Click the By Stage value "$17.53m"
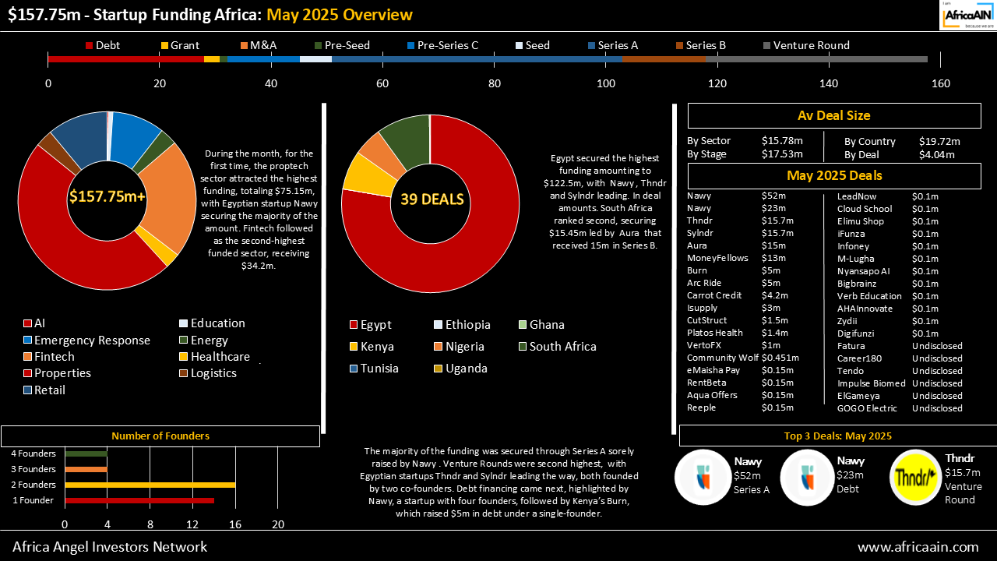Viewport: 997px width, 561px height. coord(782,154)
